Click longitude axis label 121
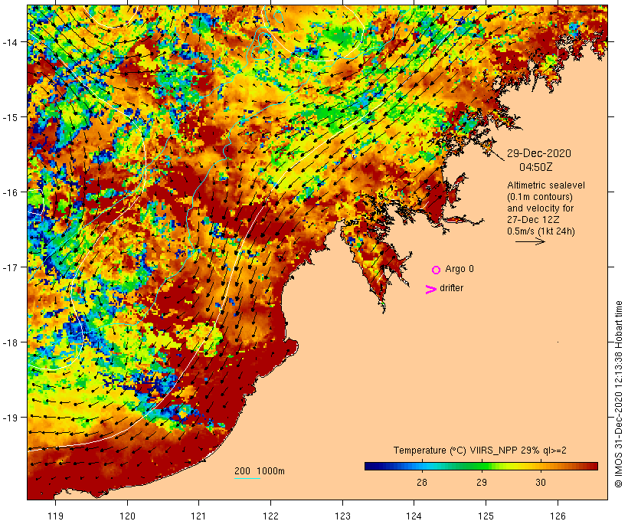Image resolution: width=628 pixels, height=521 pixels. click(199, 516)
